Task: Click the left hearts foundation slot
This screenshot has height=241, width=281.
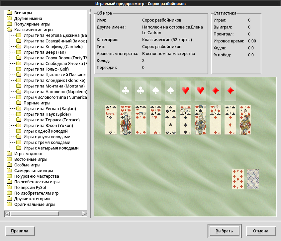Action: click(185, 90)
